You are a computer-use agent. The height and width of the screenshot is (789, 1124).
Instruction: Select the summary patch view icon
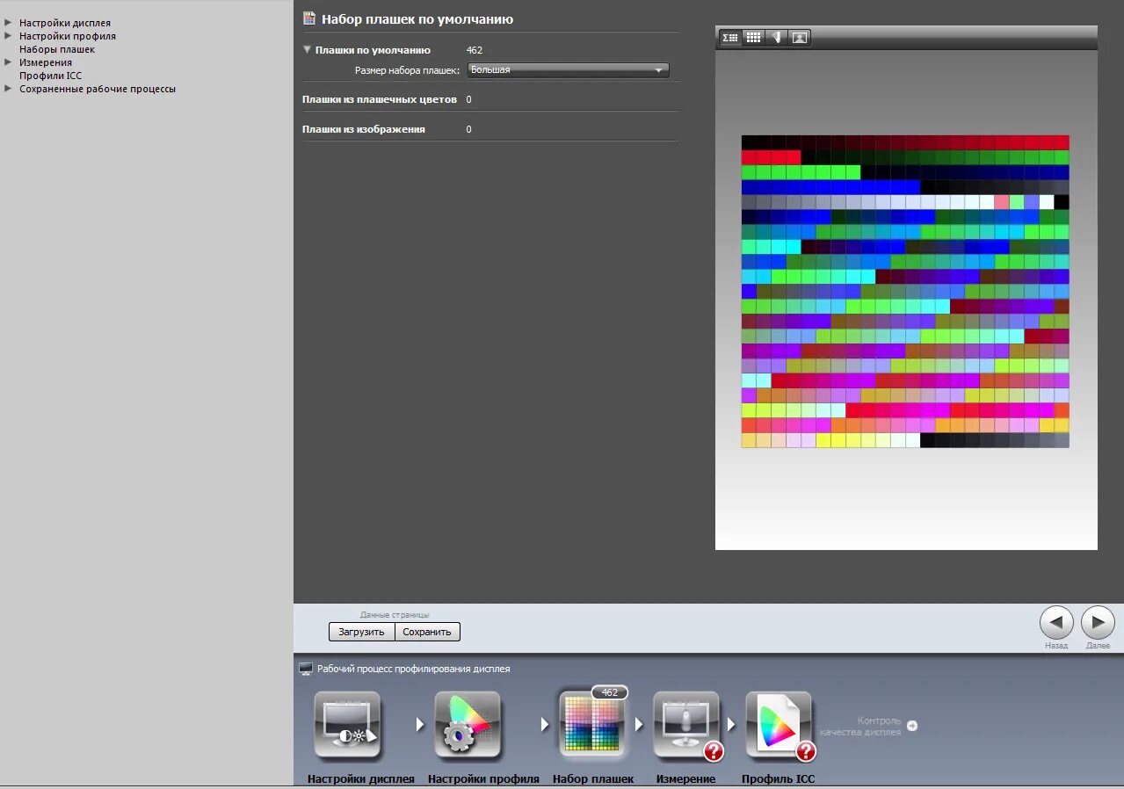(x=730, y=38)
